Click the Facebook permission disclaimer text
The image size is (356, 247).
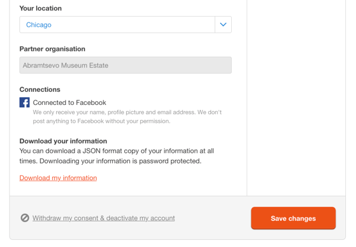click(x=127, y=117)
